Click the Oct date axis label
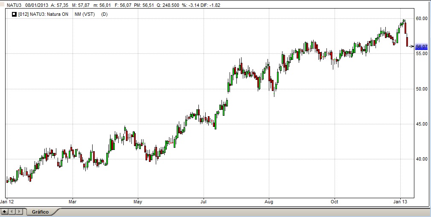This screenshot has height=217, width=431. point(335,201)
